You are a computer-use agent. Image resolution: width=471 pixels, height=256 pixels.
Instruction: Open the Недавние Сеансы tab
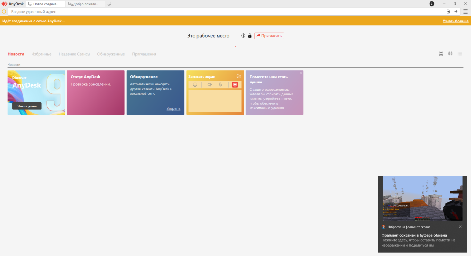pos(74,54)
